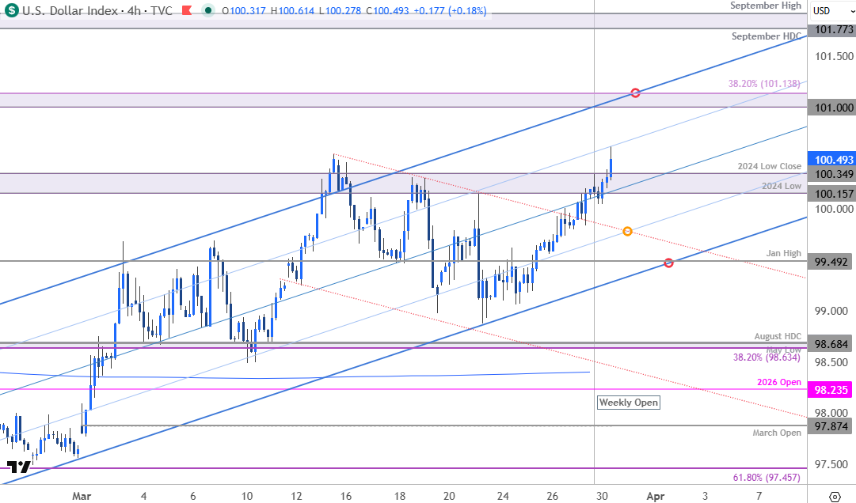This screenshot has height=503, width=856.
Task: Click the 2026 Open label
Action: pos(779,382)
